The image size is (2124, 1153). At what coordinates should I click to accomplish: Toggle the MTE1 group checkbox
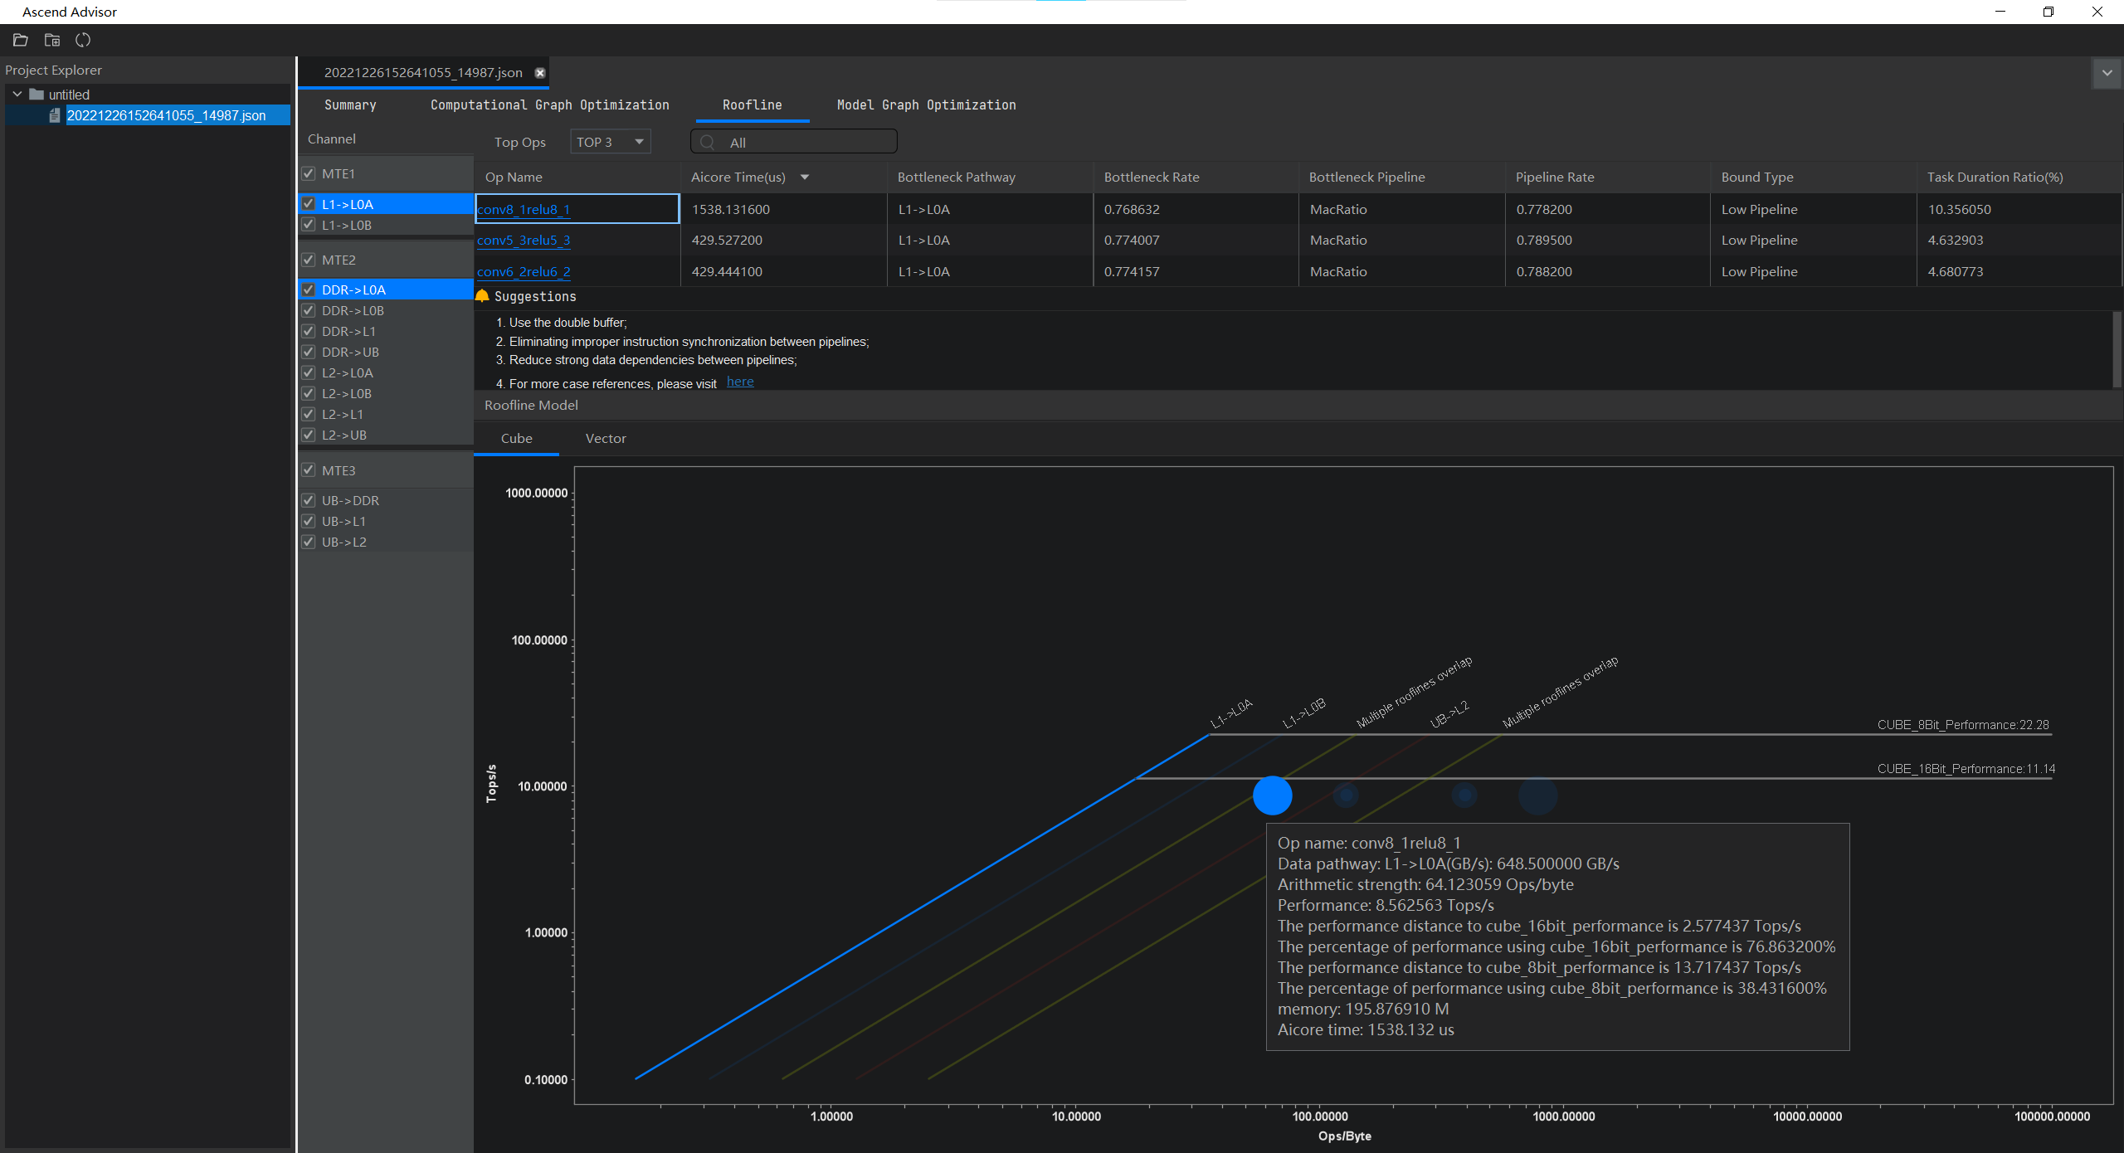pyautogui.click(x=309, y=173)
